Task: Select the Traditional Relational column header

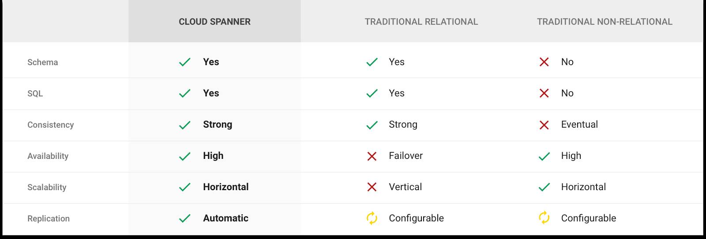Action: coord(421,22)
